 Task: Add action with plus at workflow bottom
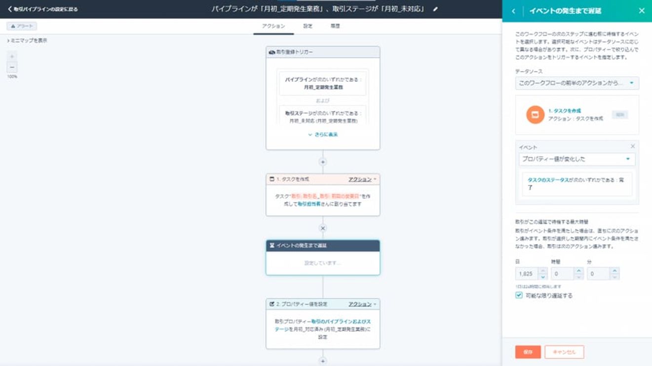pyautogui.click(x=323, y=361)
